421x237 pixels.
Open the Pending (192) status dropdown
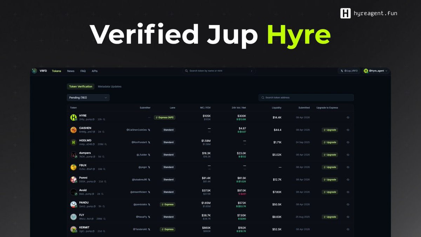pos(88,98)
